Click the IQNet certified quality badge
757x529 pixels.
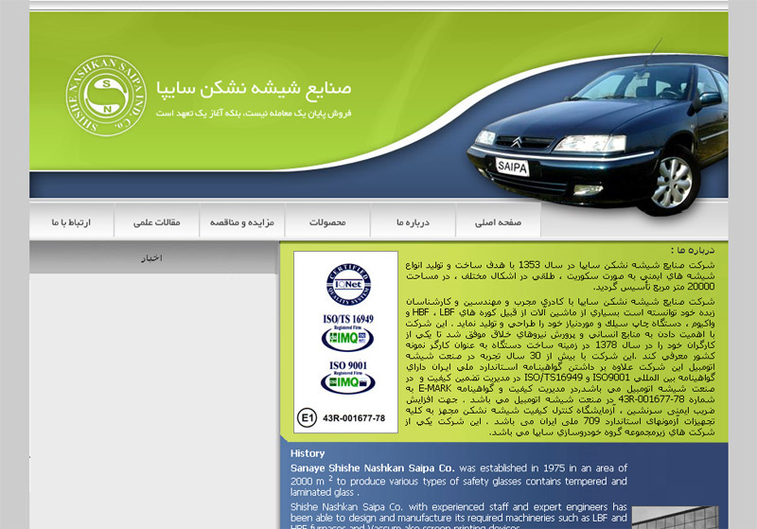click(x=348, y=284)
